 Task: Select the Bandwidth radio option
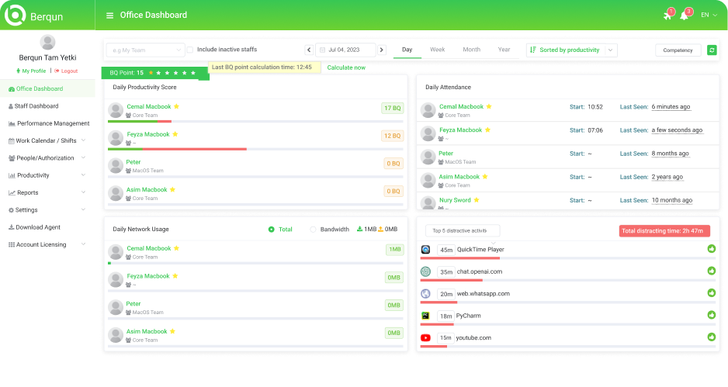[313, 230]
